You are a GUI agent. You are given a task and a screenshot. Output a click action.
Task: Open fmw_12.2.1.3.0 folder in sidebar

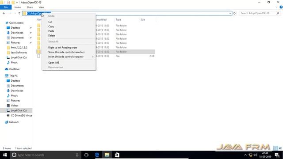point(19,48)
